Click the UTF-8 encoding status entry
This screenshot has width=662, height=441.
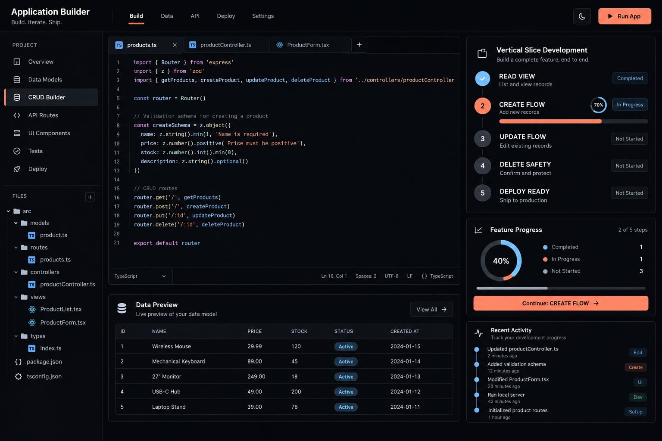[391, 276]
